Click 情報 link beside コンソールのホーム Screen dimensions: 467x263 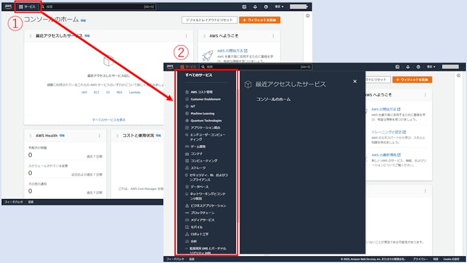[x=83, y=21]
